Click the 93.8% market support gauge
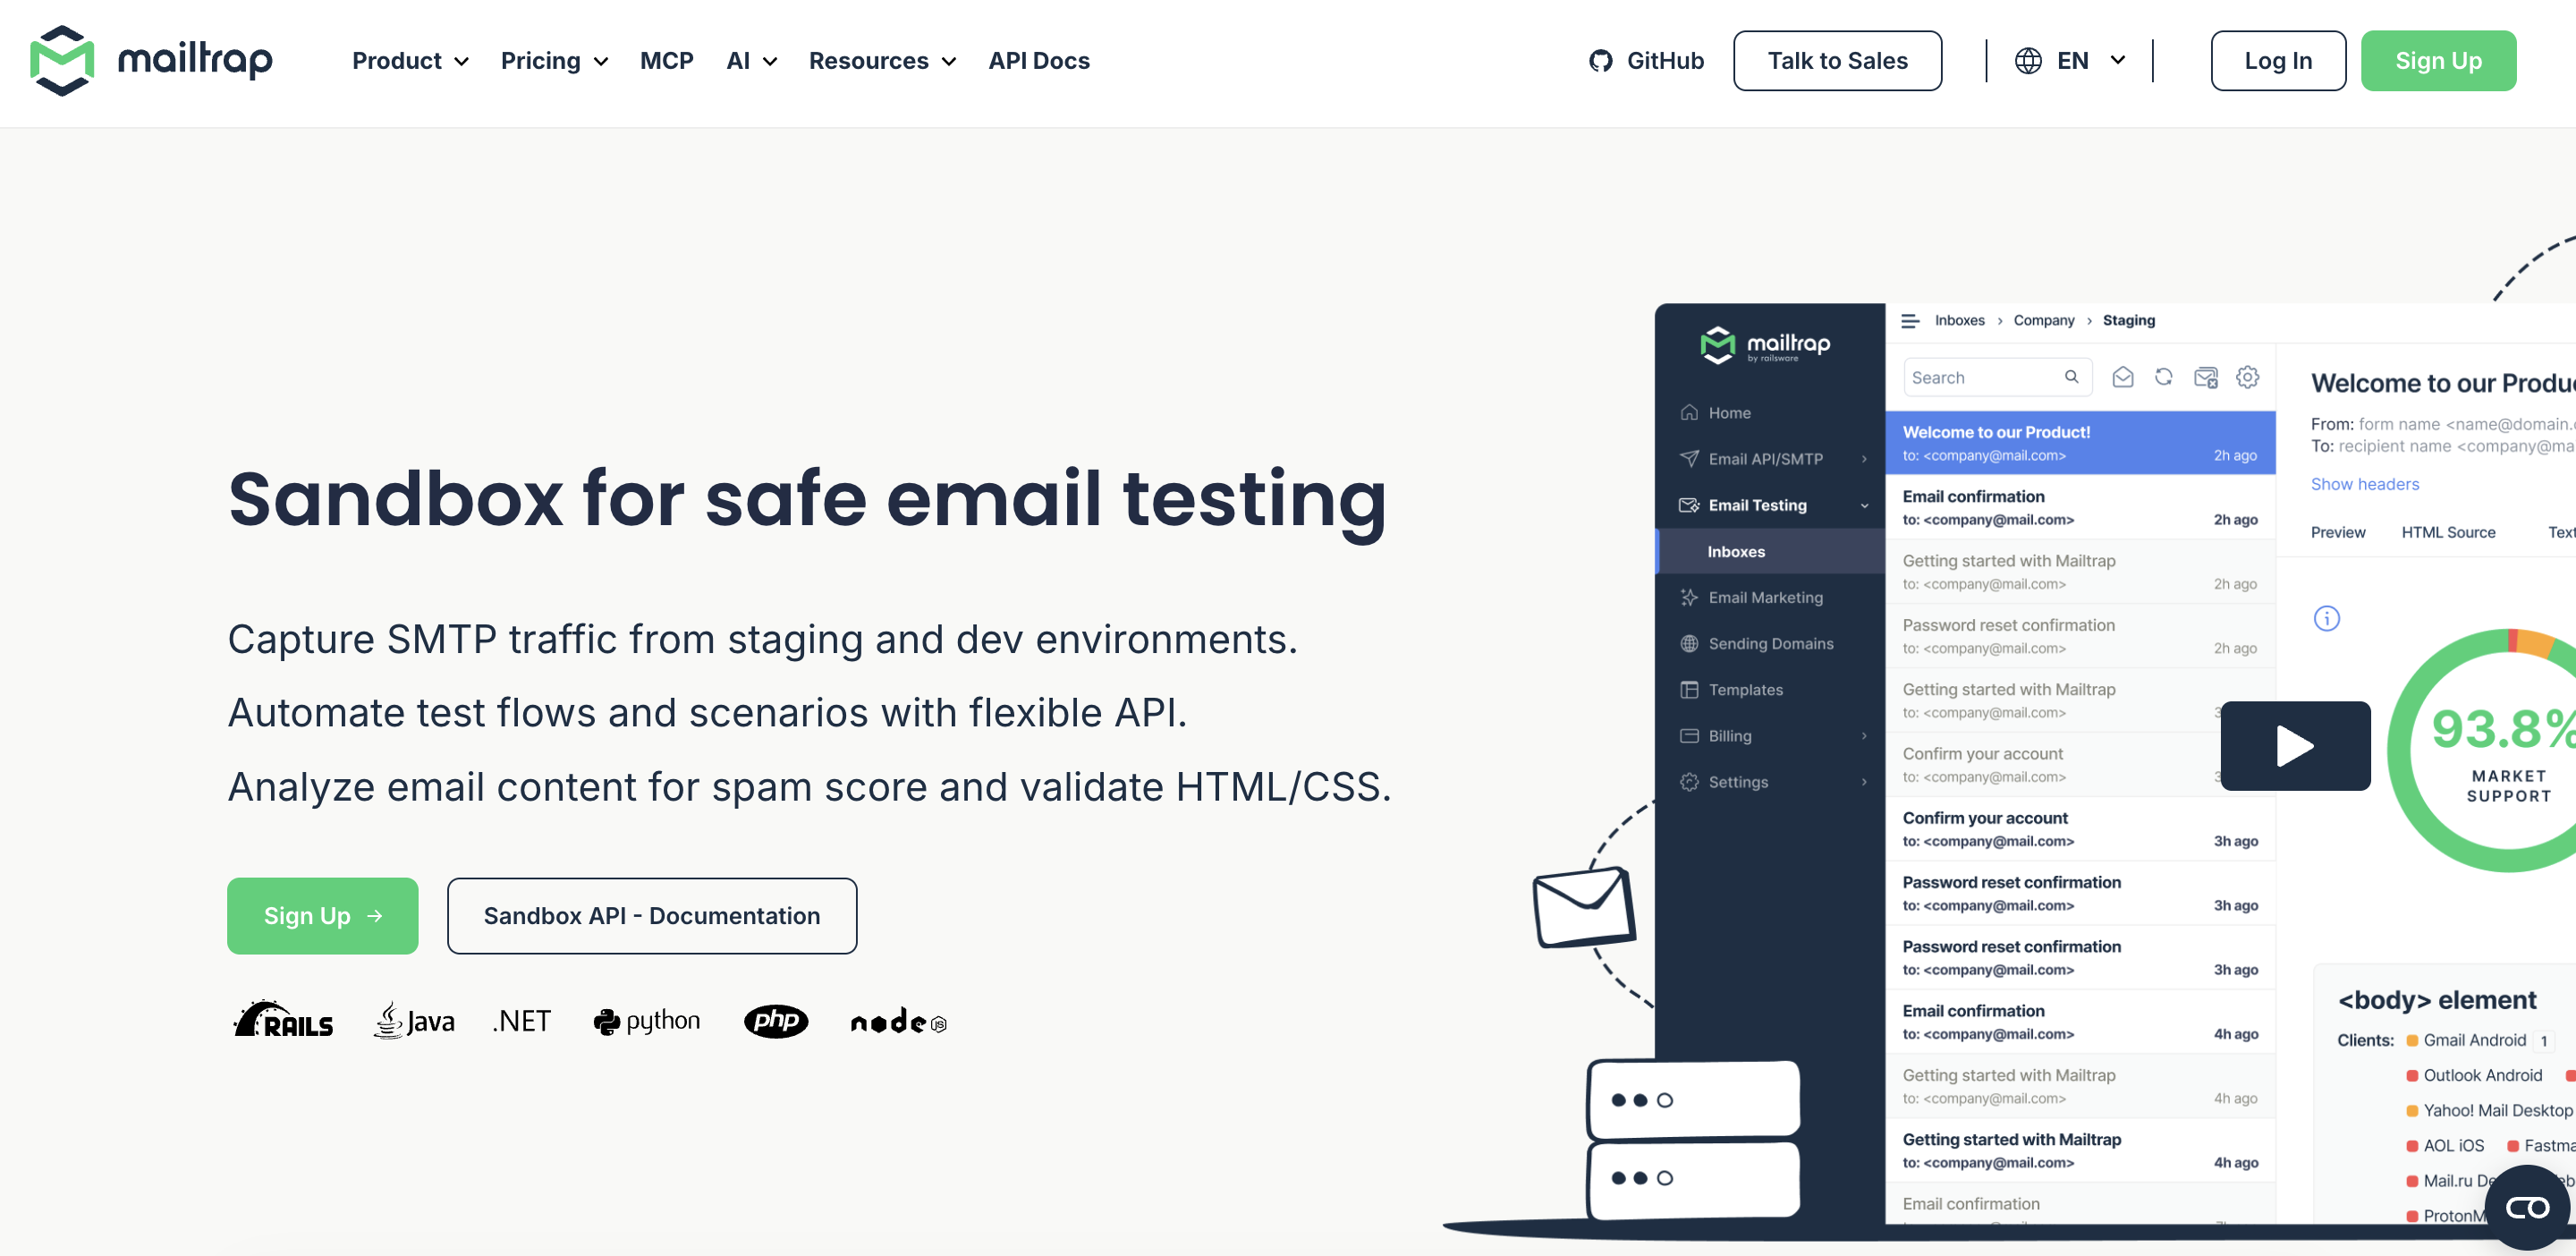The height and width of the screenshot is (1256, 2576). [x=2483, y=751]
